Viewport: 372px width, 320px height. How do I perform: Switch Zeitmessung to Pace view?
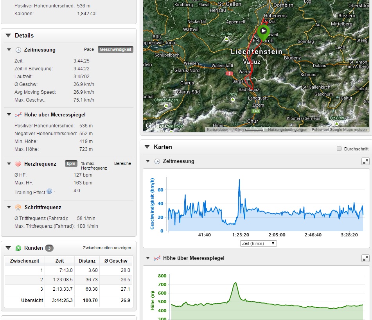pos(89,50)
